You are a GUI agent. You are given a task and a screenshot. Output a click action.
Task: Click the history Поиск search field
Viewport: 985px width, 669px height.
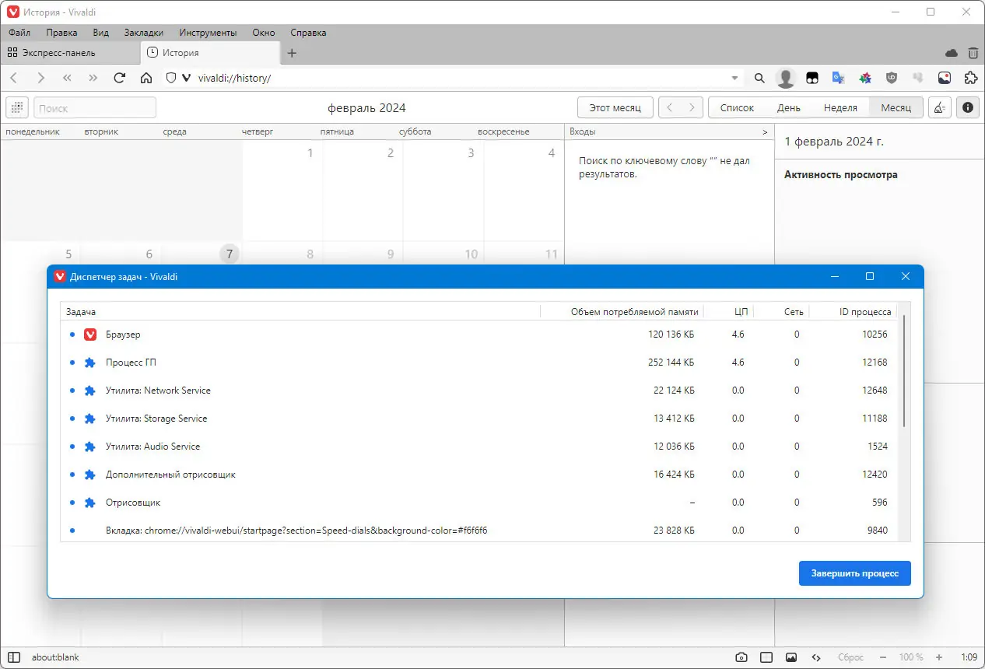95,107
